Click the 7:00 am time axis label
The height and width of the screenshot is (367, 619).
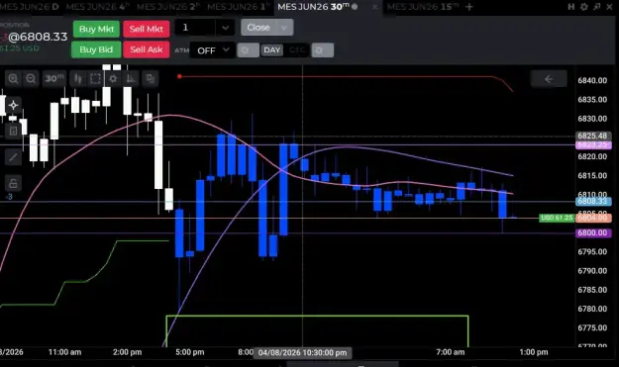coord(451,352)
